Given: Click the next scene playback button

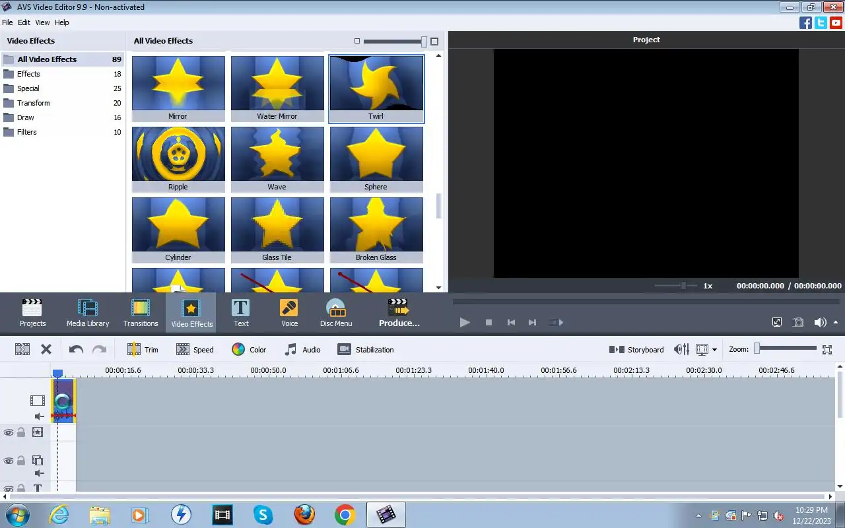Looking at the screenshot, I should point(557,322).
